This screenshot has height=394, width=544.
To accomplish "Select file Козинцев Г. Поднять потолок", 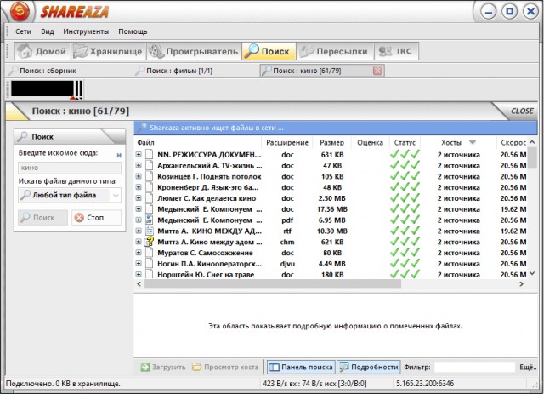I will click(209, 176).
